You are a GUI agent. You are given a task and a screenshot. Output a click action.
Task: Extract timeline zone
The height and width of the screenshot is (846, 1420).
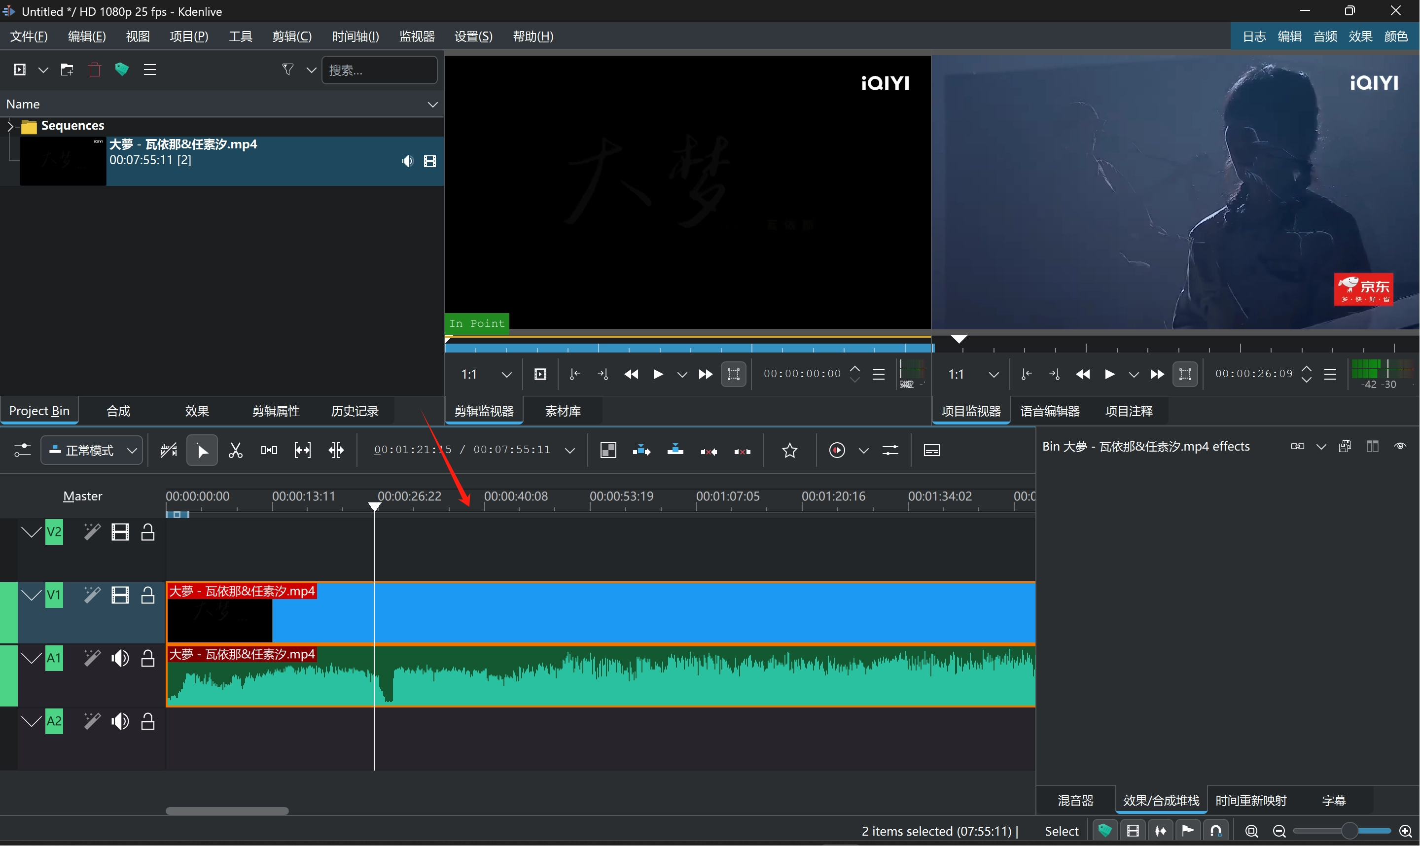[x=709, y=451]
